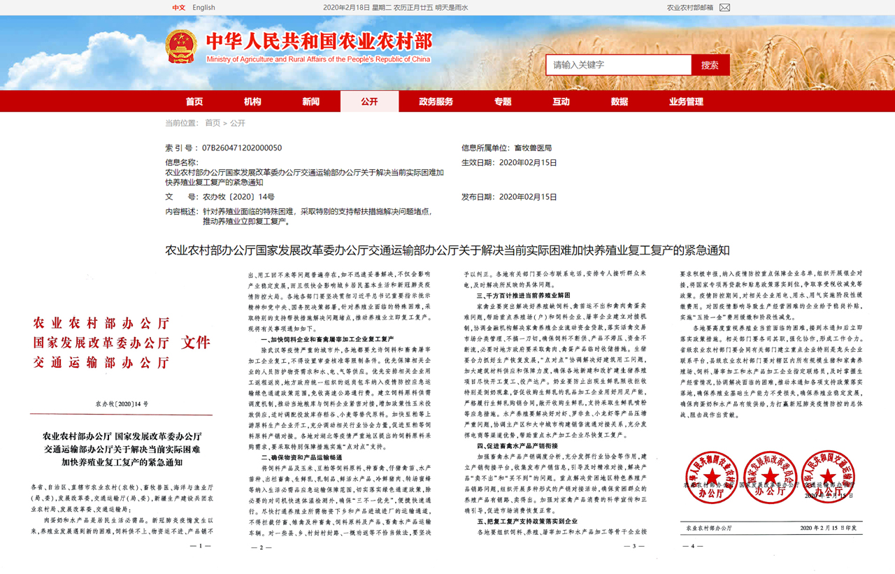The width and height of the screenshot is (895, 574).
Task: Click 畜牧兽医局 department text
Action: pos(534,148)
